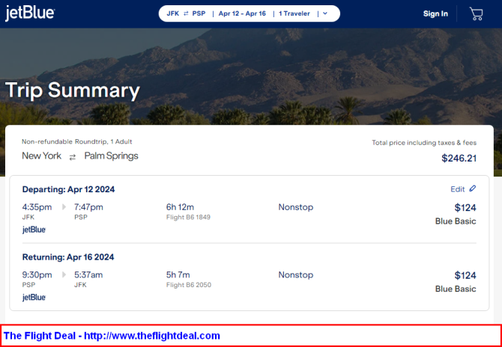Click the 1 Traveler selector
Viewport: 502px width, 347px height.
[x=294, y=13]
